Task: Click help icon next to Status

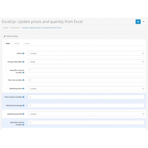Action: click(x=23, y=53)
